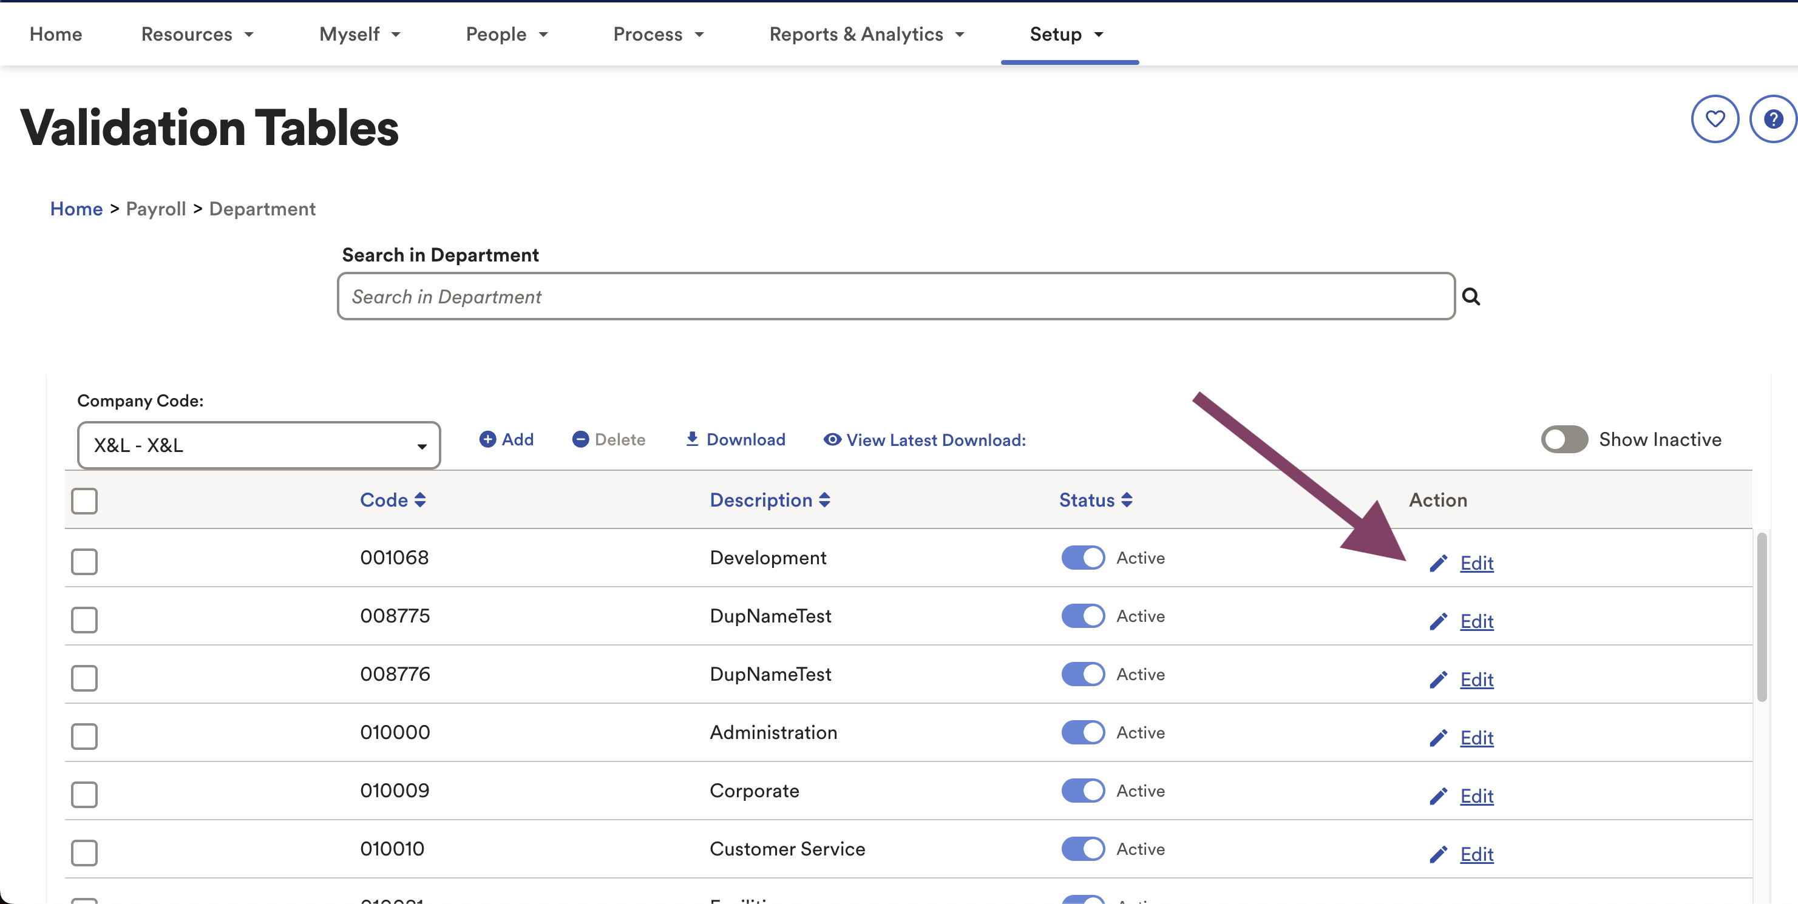Sort by Status using sort arrows
This screenshot has height=904, width=1798.
(x=1127, y=499)
